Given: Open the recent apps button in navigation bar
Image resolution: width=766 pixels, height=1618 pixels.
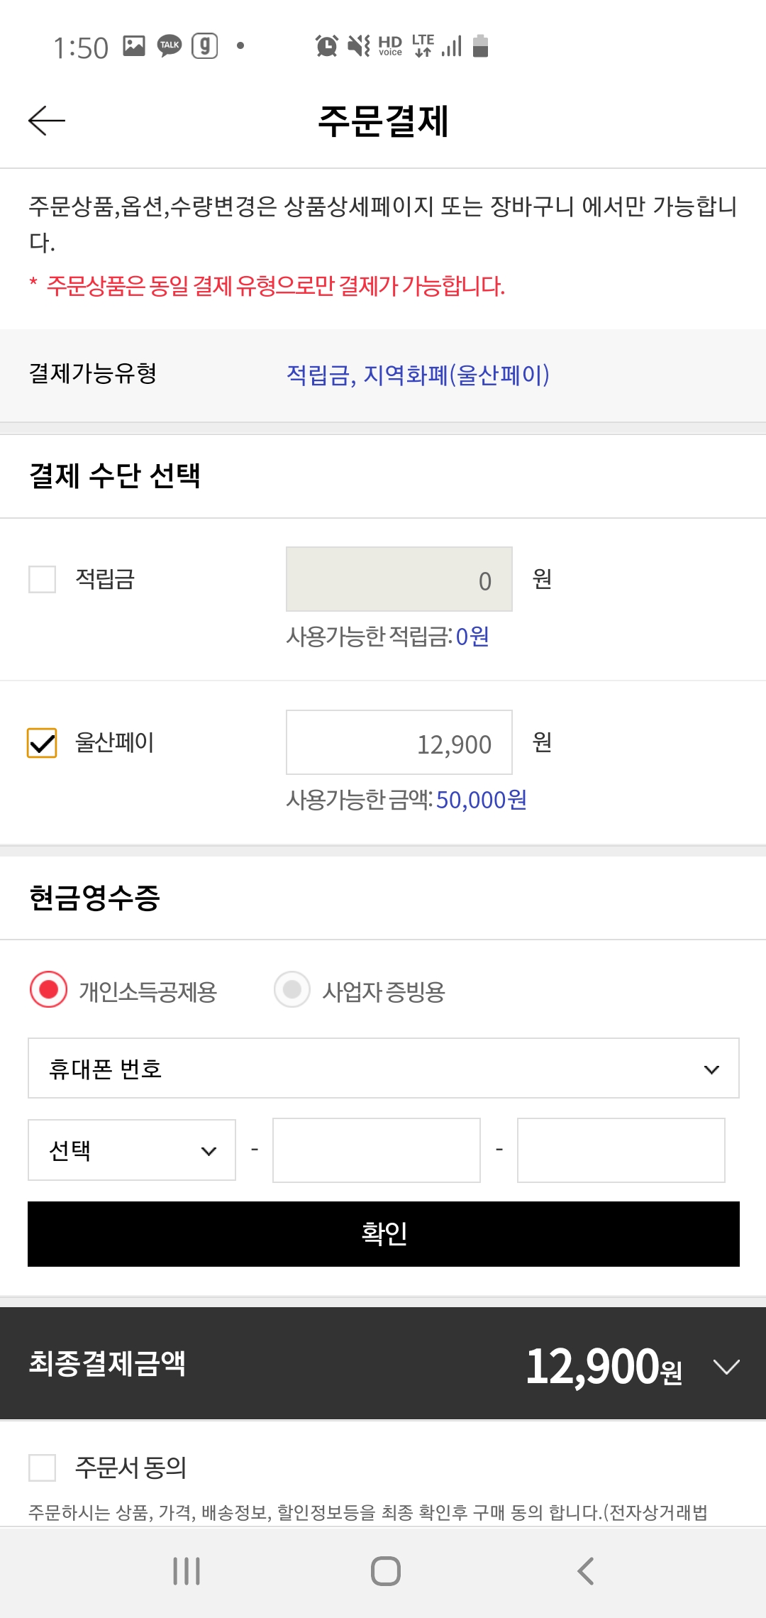Looking at the screenshot, I should [186, 1570].
